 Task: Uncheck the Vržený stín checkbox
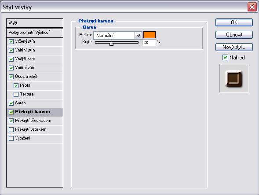(x=11, y=41)
